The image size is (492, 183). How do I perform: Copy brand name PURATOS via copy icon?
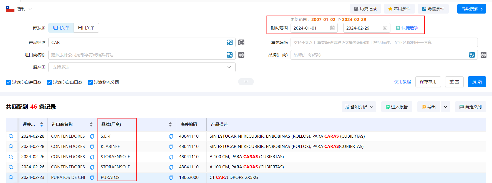coord(171,177)
